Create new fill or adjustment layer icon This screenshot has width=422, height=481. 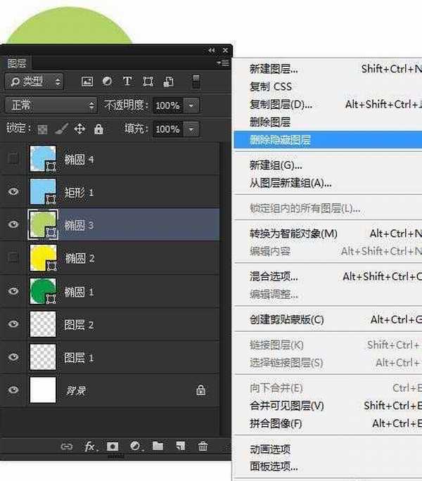point(135,447)
